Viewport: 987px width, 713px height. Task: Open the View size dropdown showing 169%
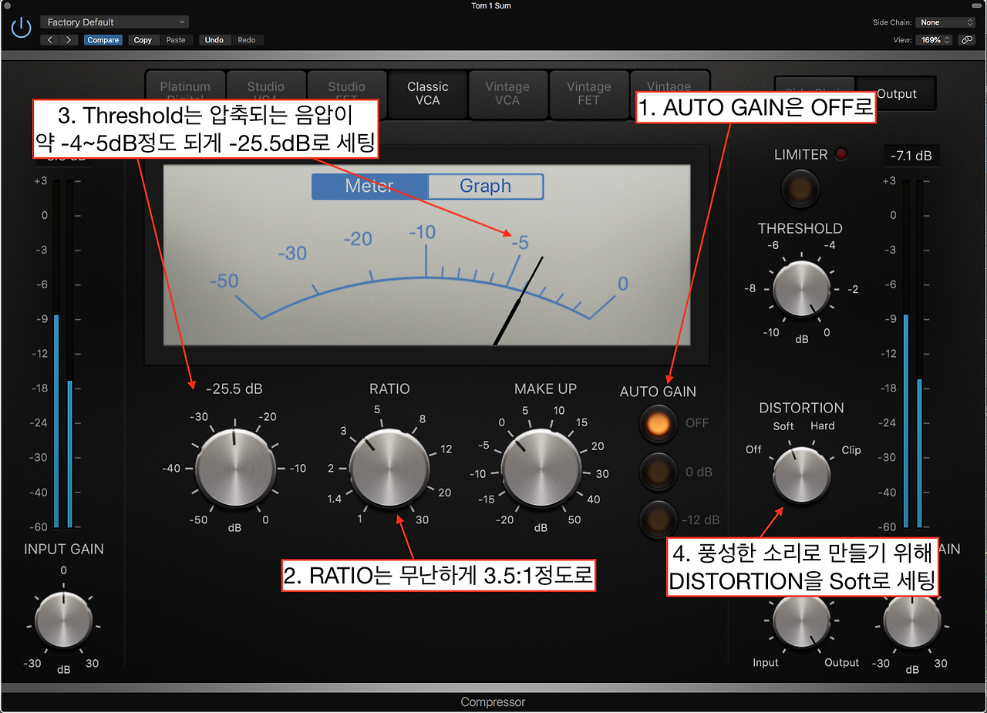(933, 40)
